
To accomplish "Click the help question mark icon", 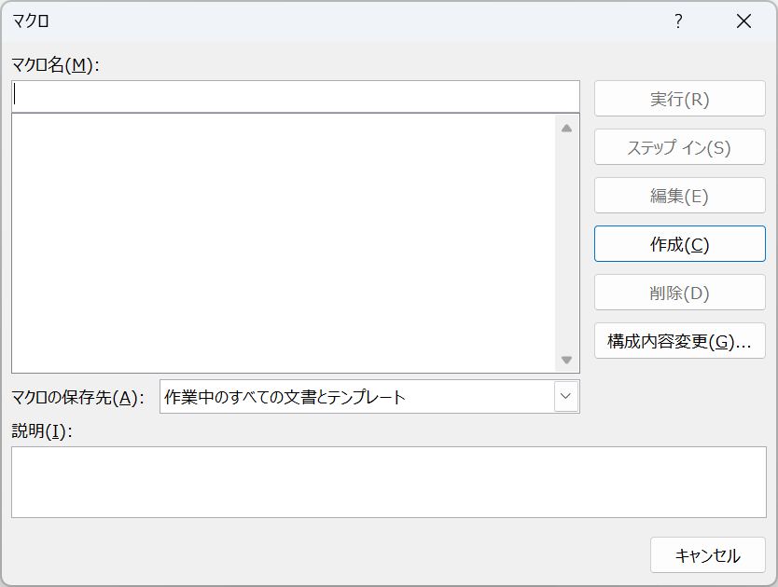I will pyautogui.click(x=678, y=21).
